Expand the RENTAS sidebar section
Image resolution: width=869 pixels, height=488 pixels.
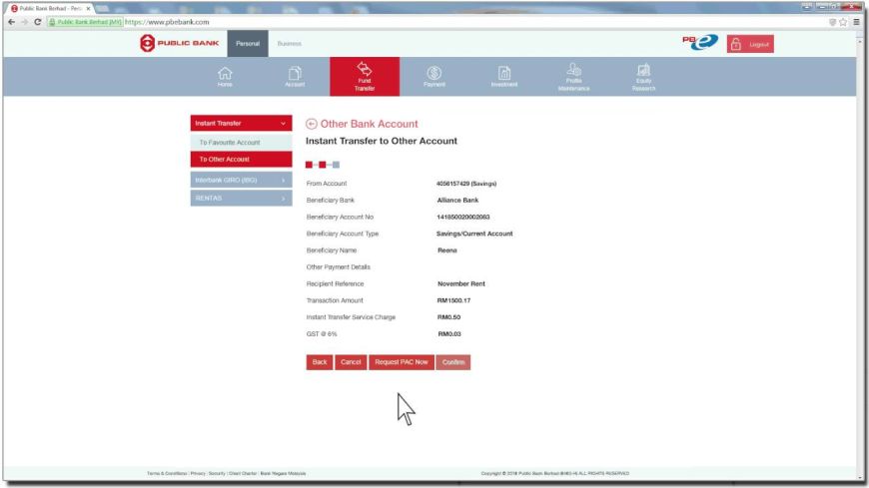(x=239, y=198)
